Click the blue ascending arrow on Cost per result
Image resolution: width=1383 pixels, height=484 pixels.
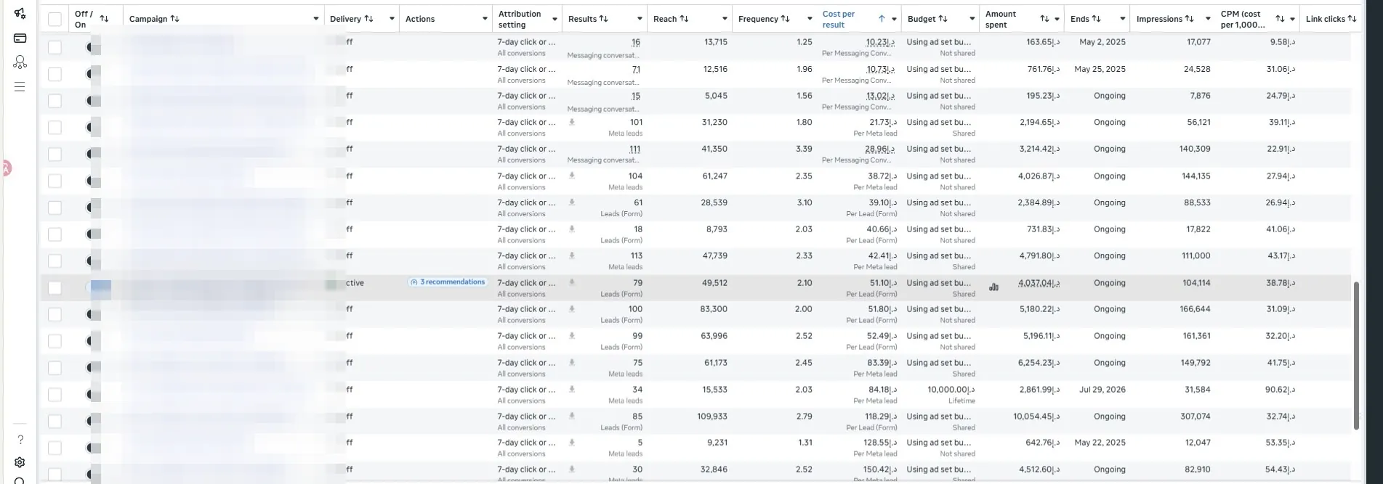(882, 19)
